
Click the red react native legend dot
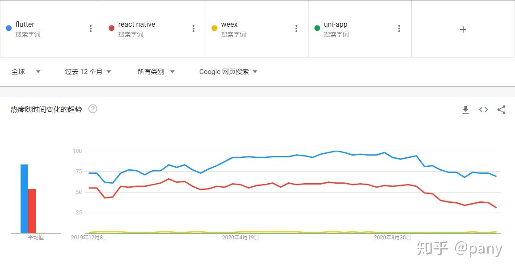click(111, 27)
